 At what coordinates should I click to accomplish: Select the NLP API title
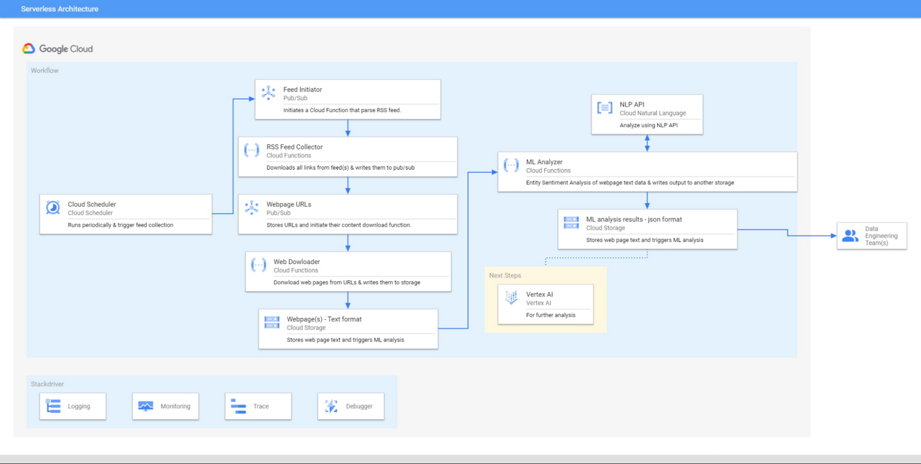click(632, 105)
